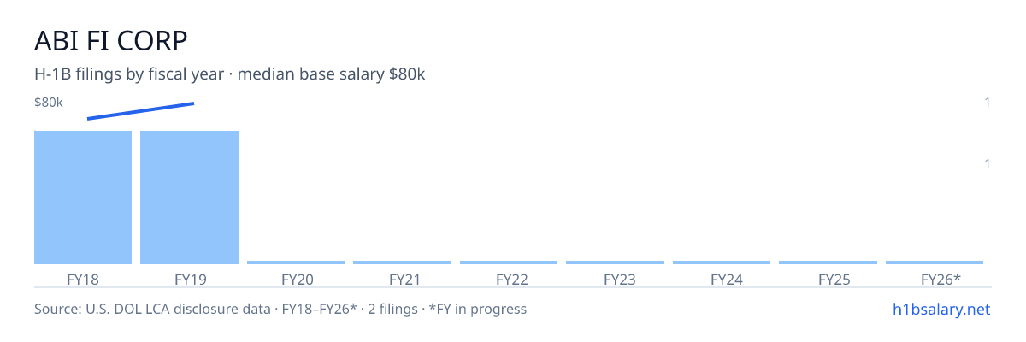This screenshot has height=342, width=1026.
Task: Click the FY19 filings bar
Action: coord(189,198)
